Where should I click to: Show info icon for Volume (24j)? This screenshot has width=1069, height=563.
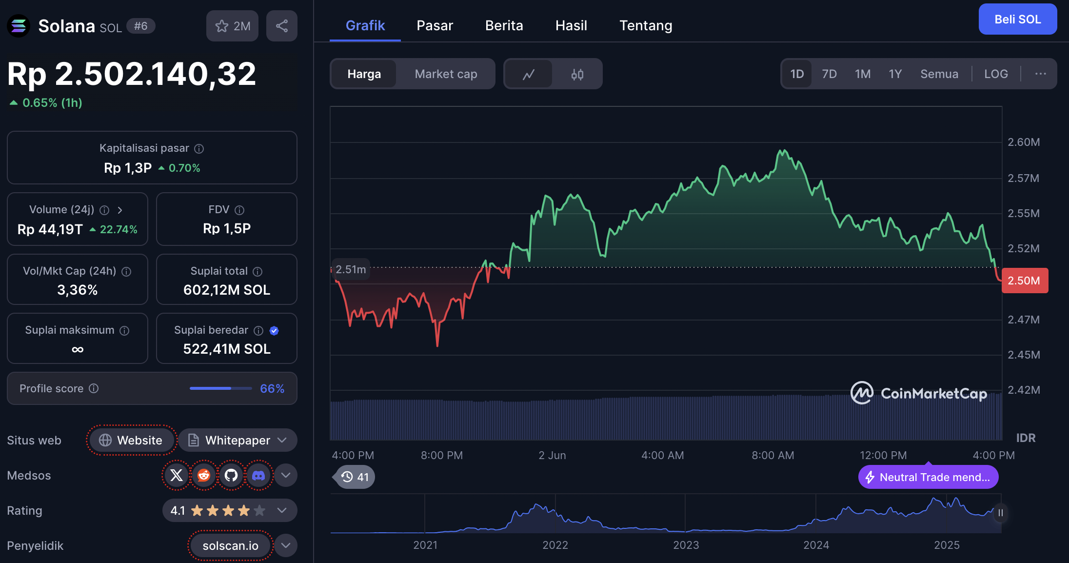pos(104,210)
